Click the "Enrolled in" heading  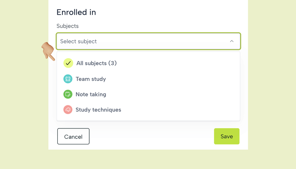tap(76, 12)
